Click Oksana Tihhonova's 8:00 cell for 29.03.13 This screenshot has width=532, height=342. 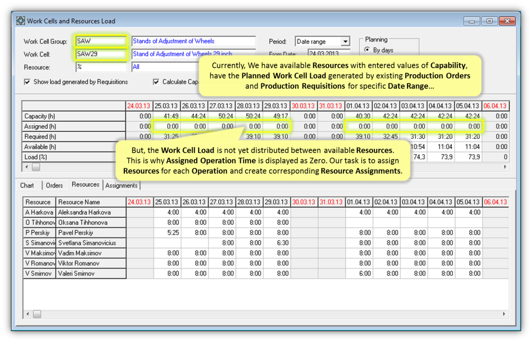(277, 222)
